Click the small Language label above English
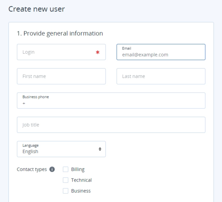222x202 pixels. pos(30,145)
